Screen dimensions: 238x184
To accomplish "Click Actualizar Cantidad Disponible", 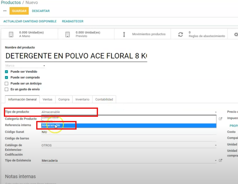I will click(x=30, y=21).
